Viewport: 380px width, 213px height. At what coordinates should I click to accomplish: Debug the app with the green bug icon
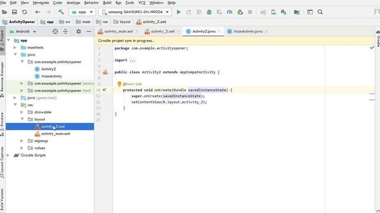209,12
